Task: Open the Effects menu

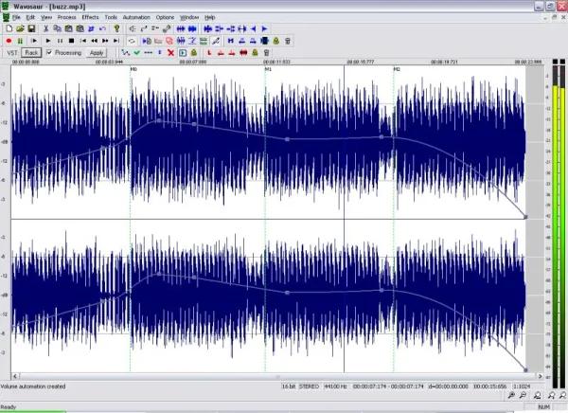Action: click(90, 17)
